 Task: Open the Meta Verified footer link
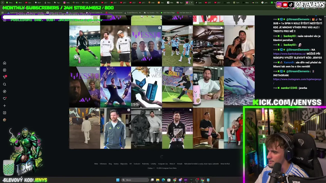tap(225, 164)
